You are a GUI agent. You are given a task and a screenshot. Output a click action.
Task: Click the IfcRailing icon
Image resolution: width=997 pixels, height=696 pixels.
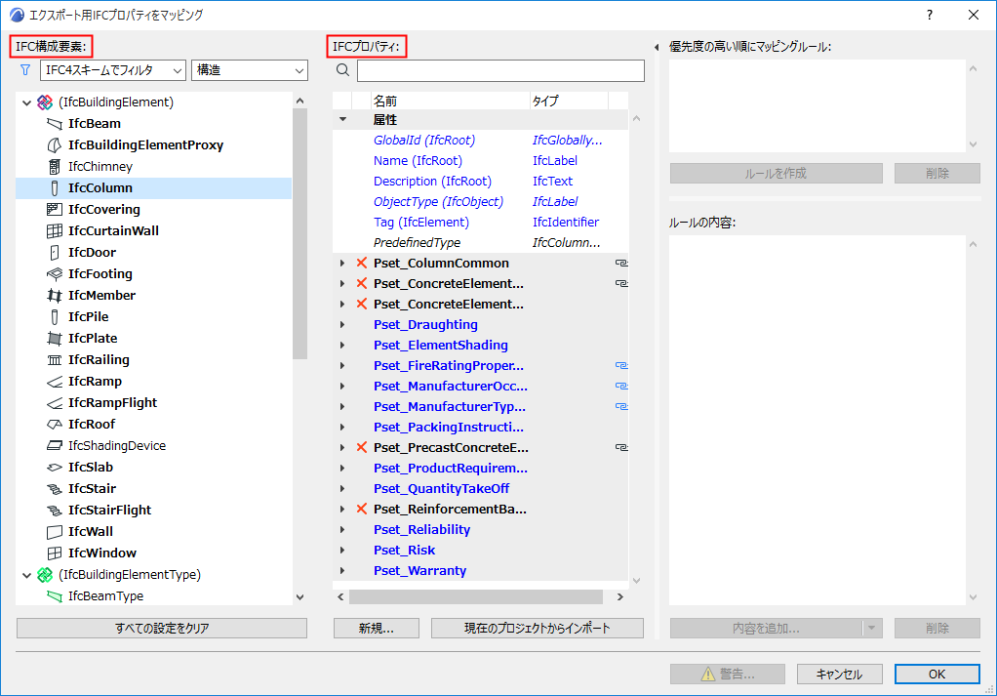pos(55,360)
